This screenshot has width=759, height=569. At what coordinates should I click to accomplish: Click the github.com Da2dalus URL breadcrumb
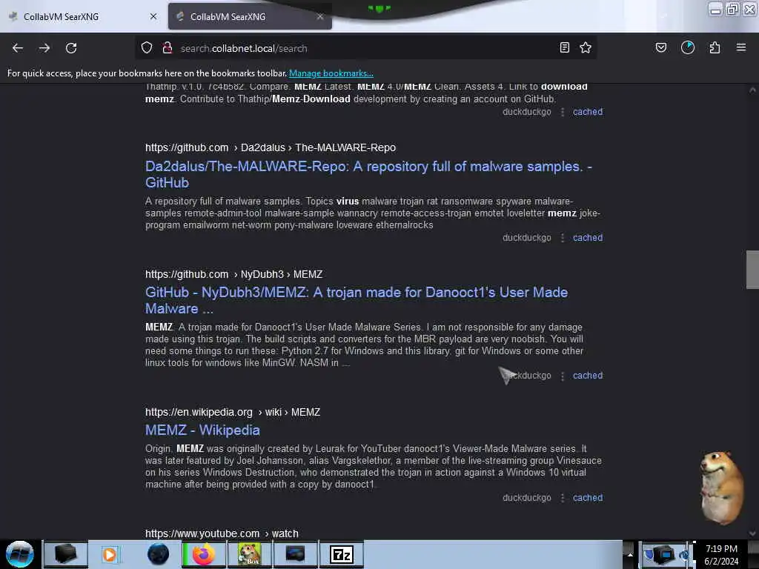pyautogui.click(x=271, y=147)
